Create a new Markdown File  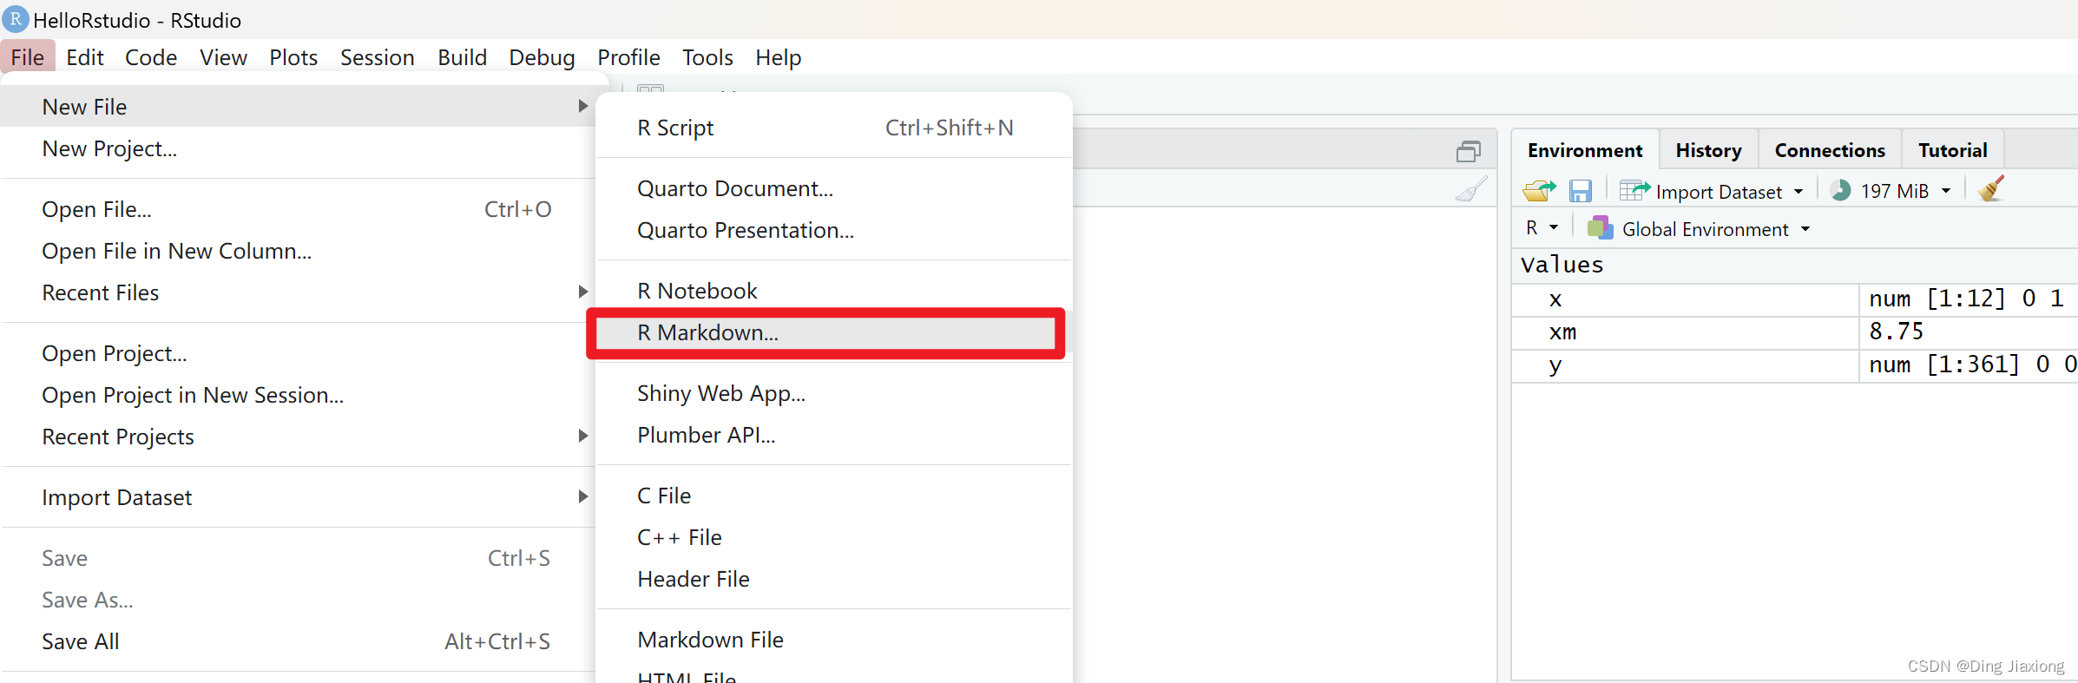tap(834, 640)
